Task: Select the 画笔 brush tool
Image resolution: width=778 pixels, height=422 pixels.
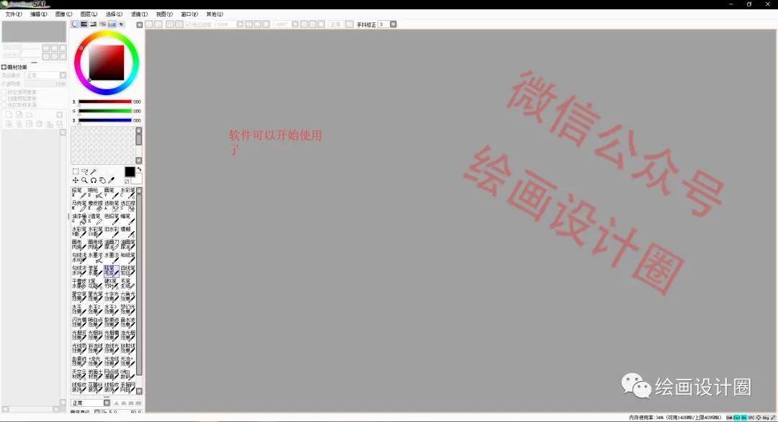Action: [x=111, y=193]
